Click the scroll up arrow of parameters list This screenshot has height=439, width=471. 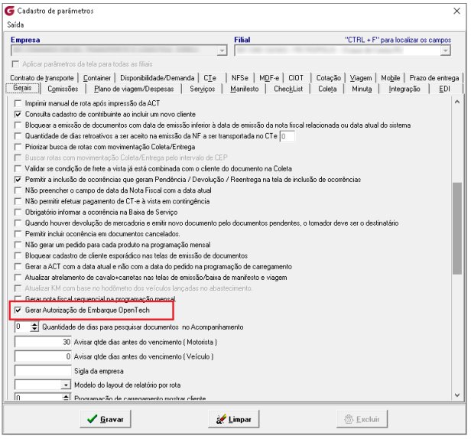(x=457, y=102)
